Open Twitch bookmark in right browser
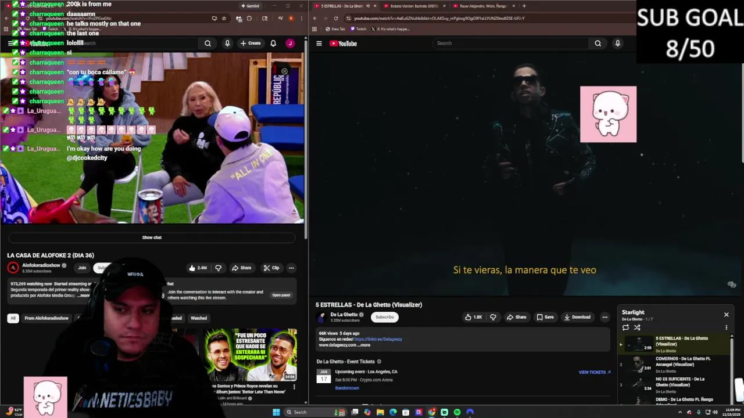Image resolution: width=744 pixels, height=418 pixels. (x=358, y=29)
